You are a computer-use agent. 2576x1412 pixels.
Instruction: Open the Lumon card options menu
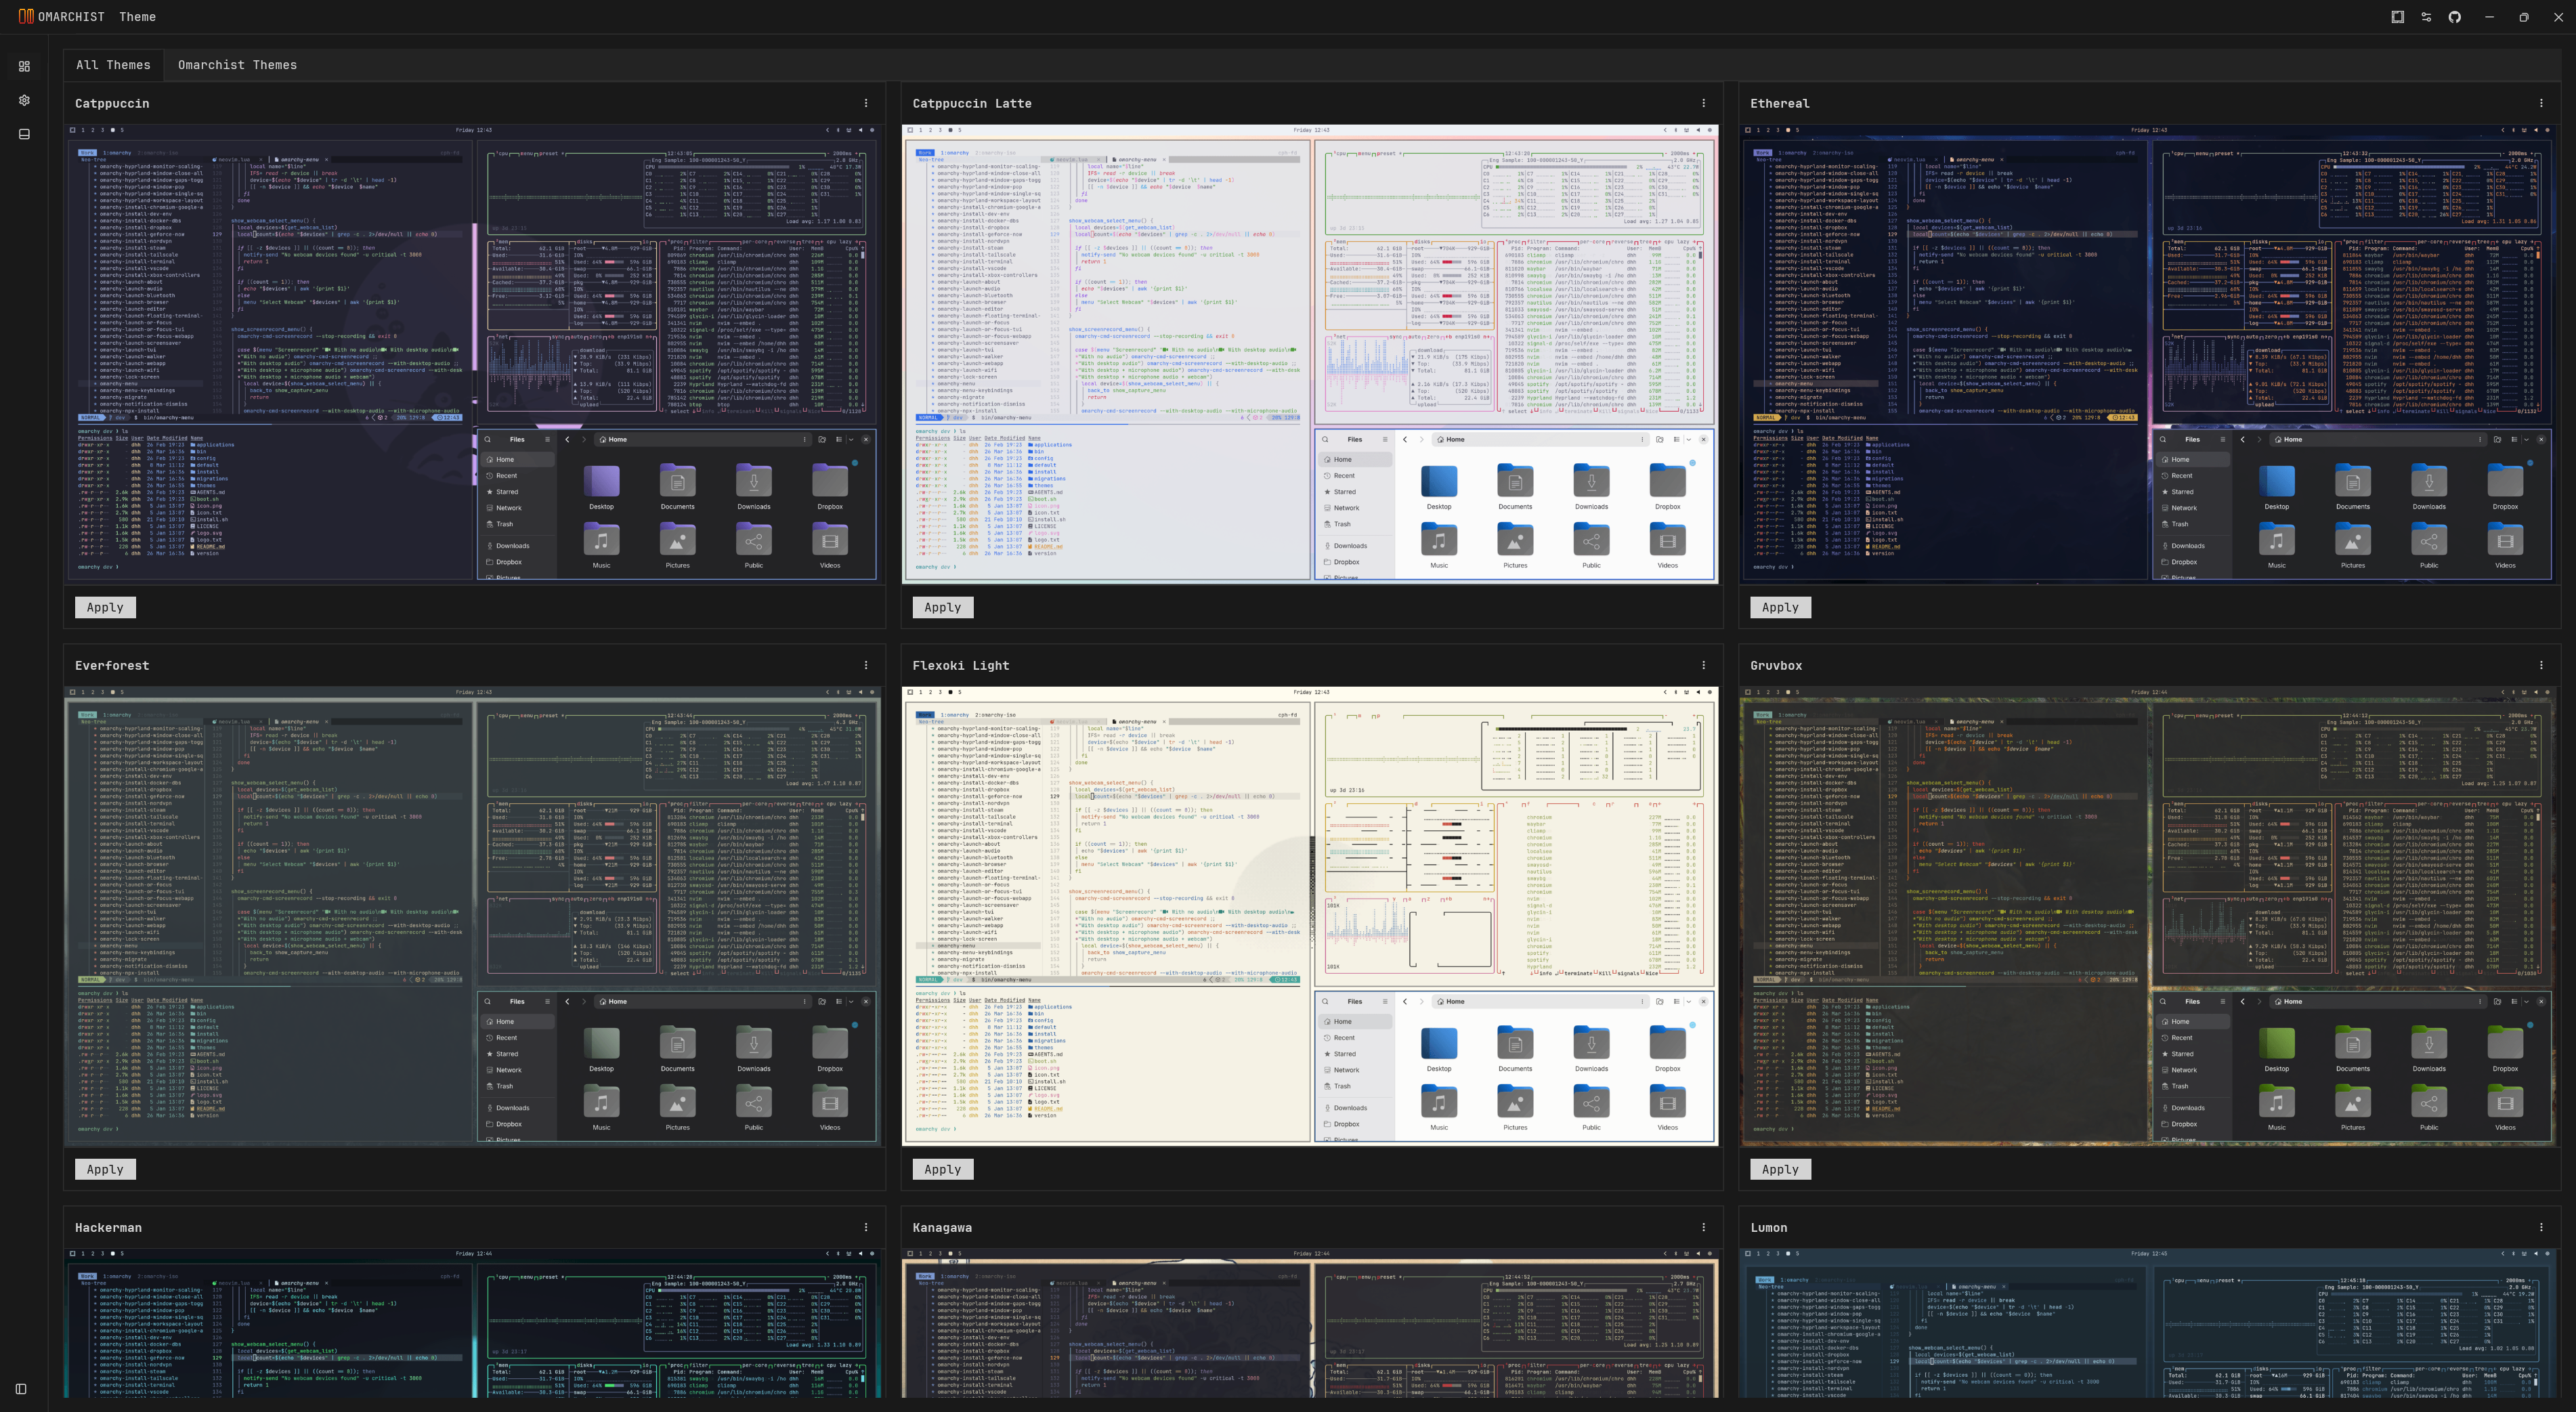point(2541,1227)
